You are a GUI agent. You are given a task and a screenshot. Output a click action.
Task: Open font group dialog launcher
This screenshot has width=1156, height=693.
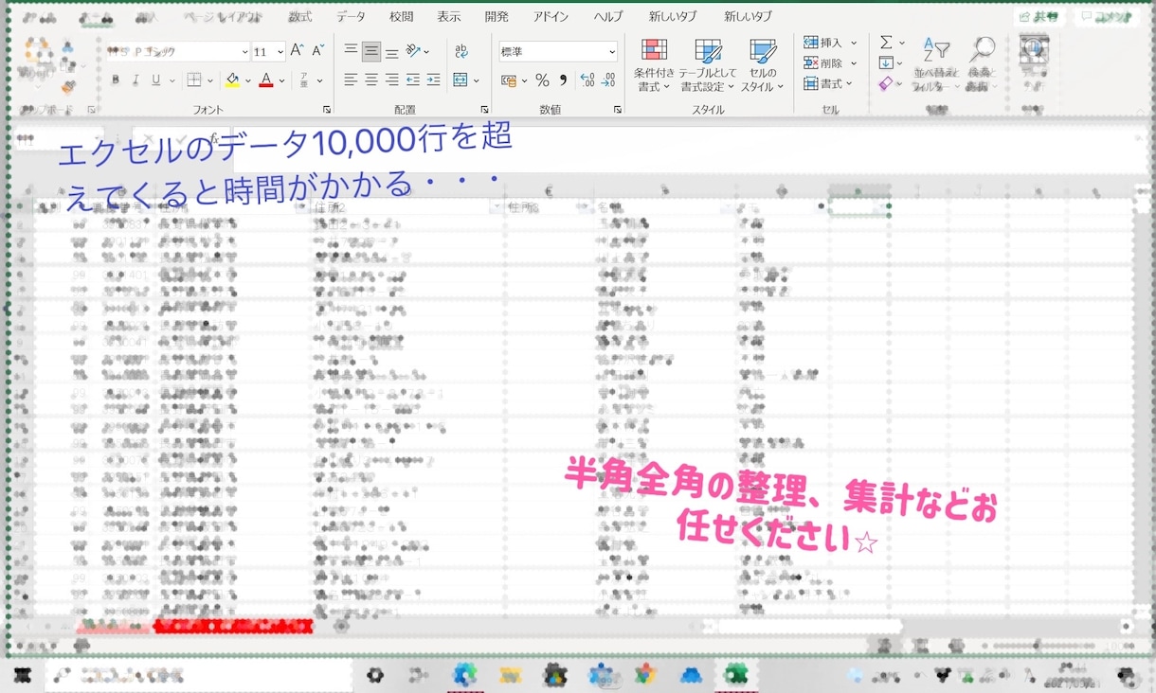click(x=327, y=110)
